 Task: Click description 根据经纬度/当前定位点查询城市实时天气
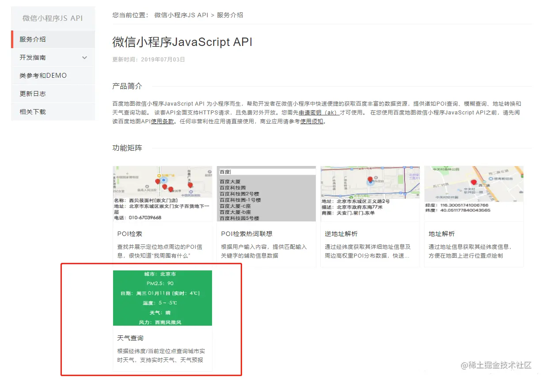click(161, 355)
